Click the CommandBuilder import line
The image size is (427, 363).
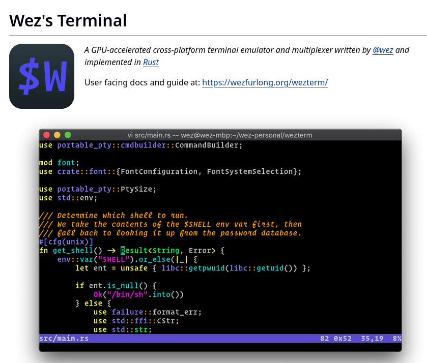click(x=141, y=145)
